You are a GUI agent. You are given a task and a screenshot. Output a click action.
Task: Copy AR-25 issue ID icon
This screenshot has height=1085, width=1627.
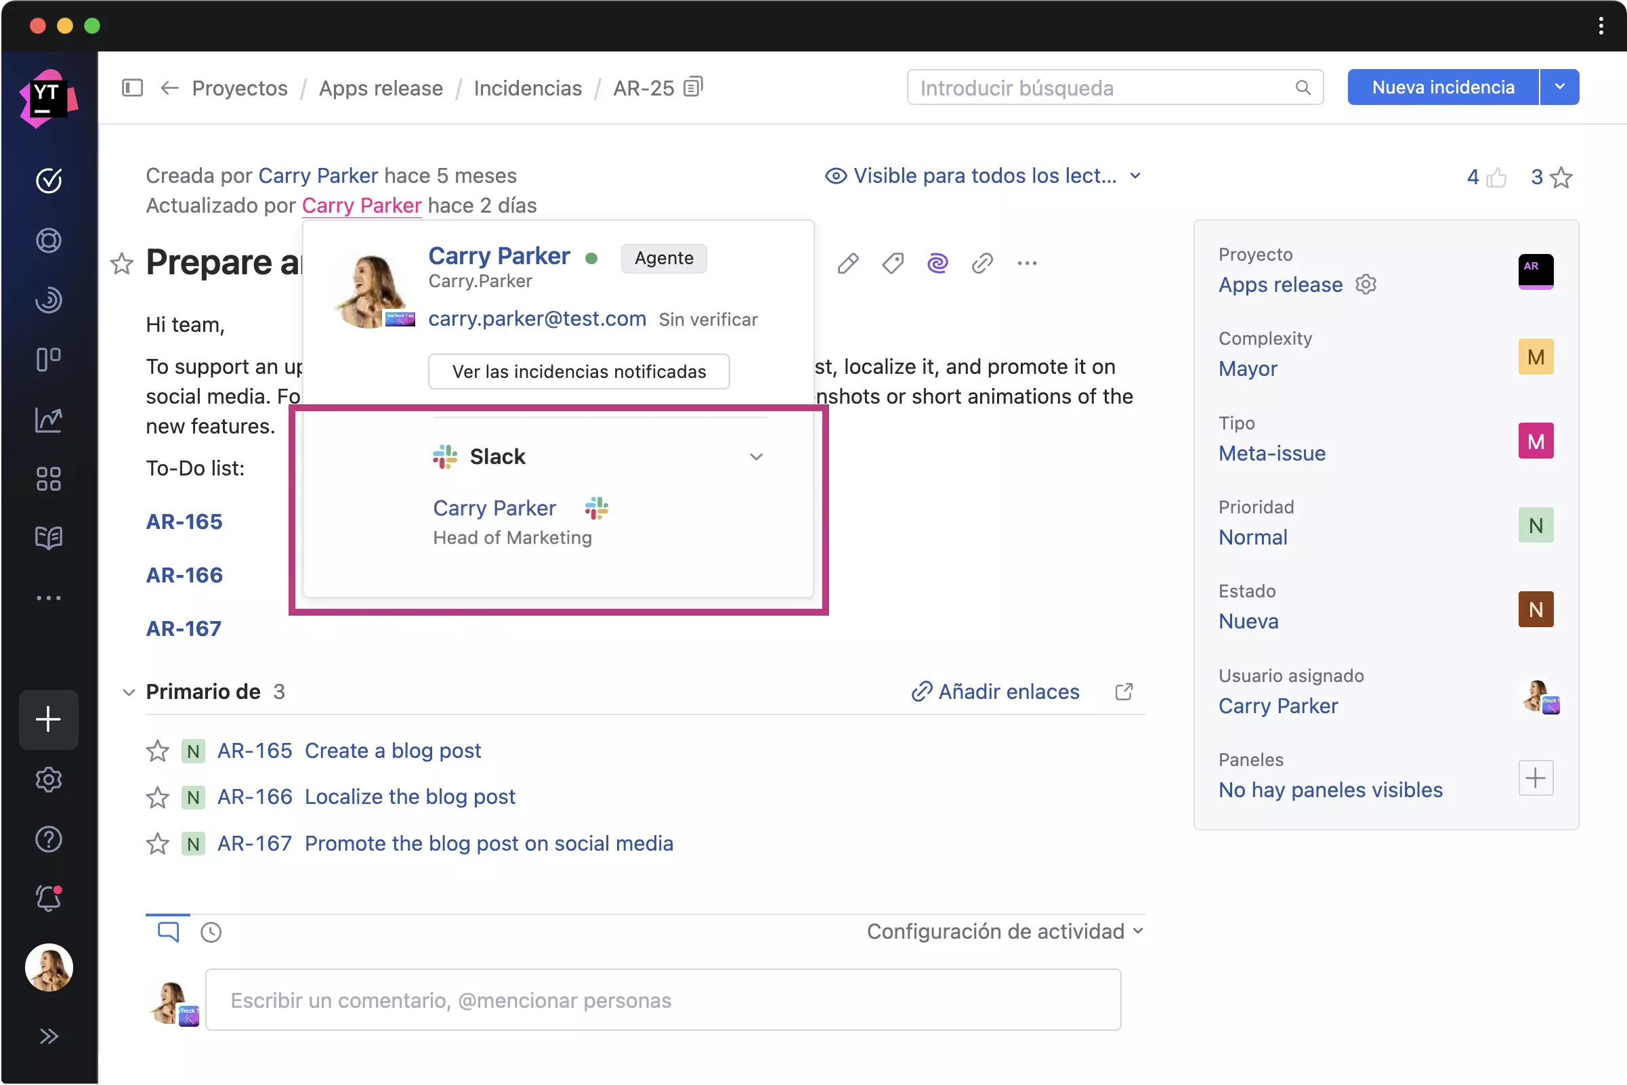(x=693, y=87)
